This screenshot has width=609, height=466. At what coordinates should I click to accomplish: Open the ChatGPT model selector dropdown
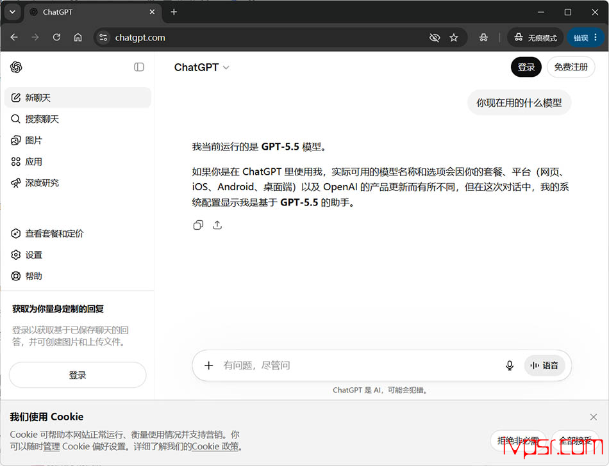click(x=201, y=67)
